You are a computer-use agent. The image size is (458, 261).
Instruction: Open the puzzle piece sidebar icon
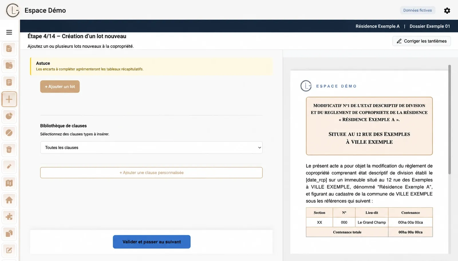[9, 217]
